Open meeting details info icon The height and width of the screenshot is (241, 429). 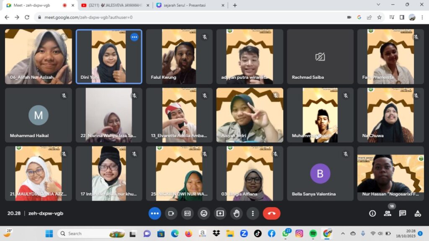(x=372, y=213)
